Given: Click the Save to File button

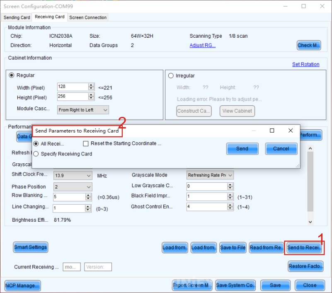Looking at the screenshot, I should click(x=233, y=247).
